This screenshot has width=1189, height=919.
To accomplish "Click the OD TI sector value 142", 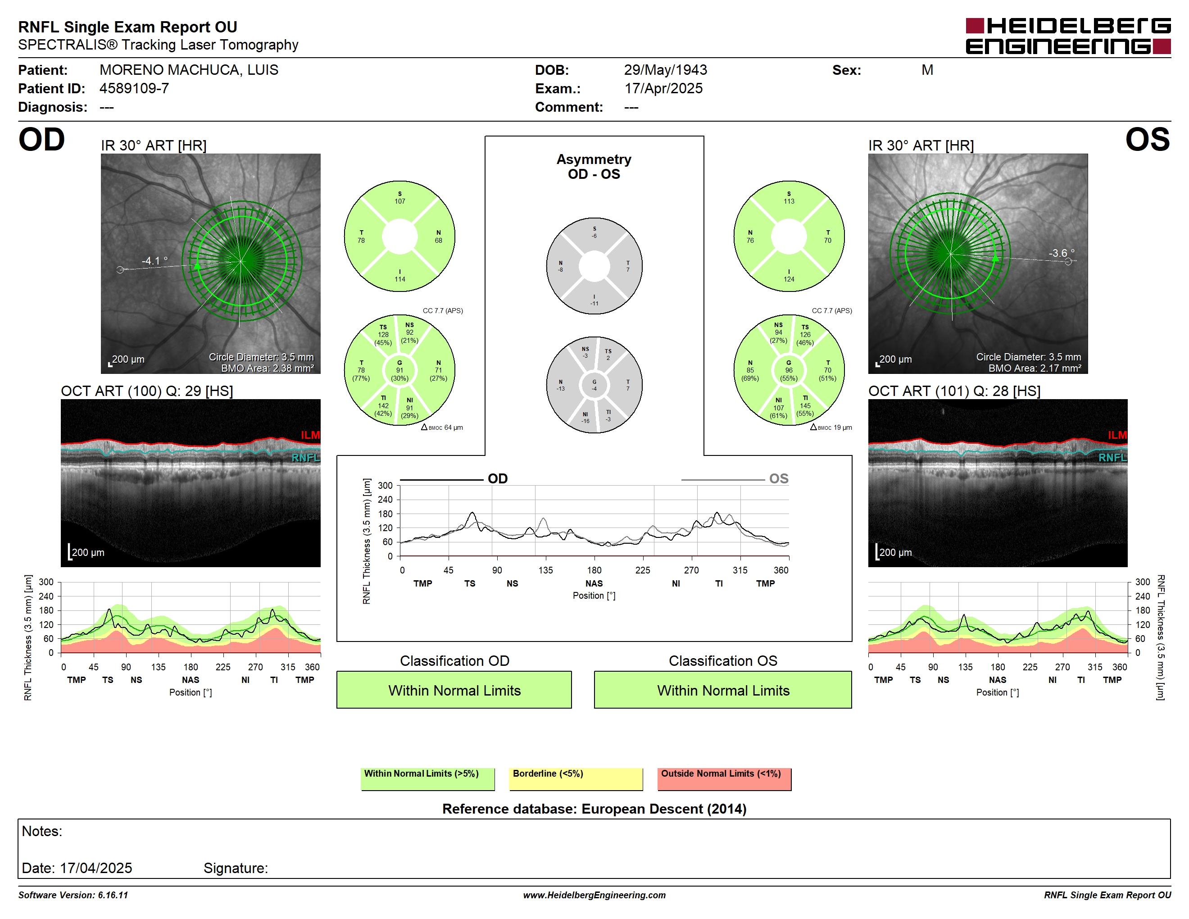I will [383, 405].
